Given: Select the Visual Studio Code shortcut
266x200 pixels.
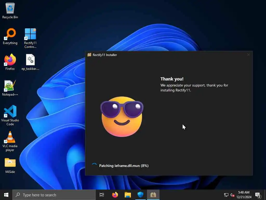Looking at the screenshot, I should point(10,115).
